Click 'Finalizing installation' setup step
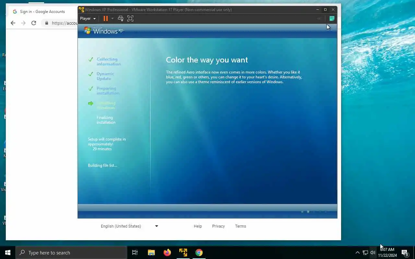The image size is (415, 259). pos(106,120)
